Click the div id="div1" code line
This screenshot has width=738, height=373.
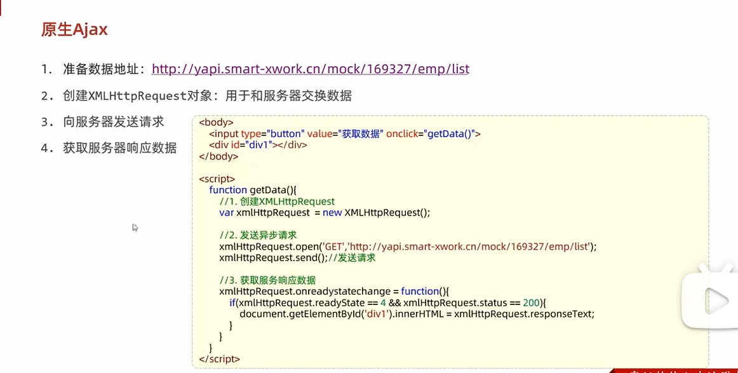(258, 145)
